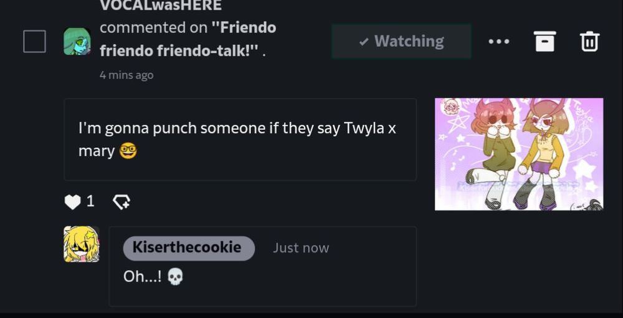The width and height of the screenshot is (623, 318).
Task: Like the comment with the heart icon
Action: (x=72, y=201)
